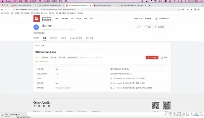Click the share icon in address bar
The image size is (204, 118).
tap(179, 10)
